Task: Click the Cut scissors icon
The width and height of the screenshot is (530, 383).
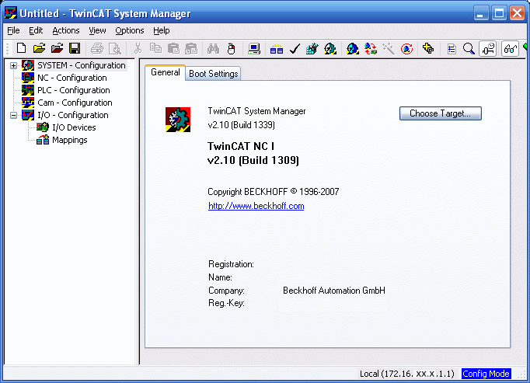Action: point(138,49)
